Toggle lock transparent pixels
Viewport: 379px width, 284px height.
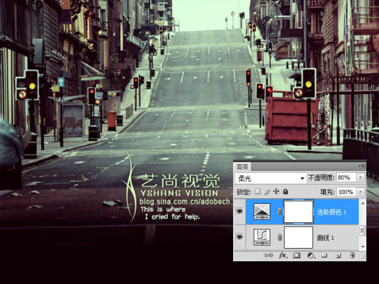click(258, 191)
